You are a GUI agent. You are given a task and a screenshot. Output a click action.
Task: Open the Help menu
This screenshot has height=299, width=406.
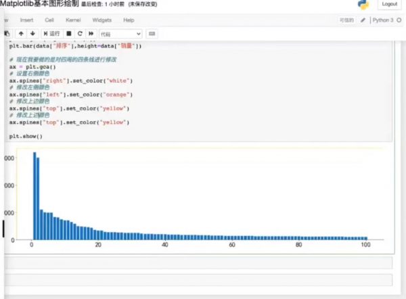(x=129, y=20)
